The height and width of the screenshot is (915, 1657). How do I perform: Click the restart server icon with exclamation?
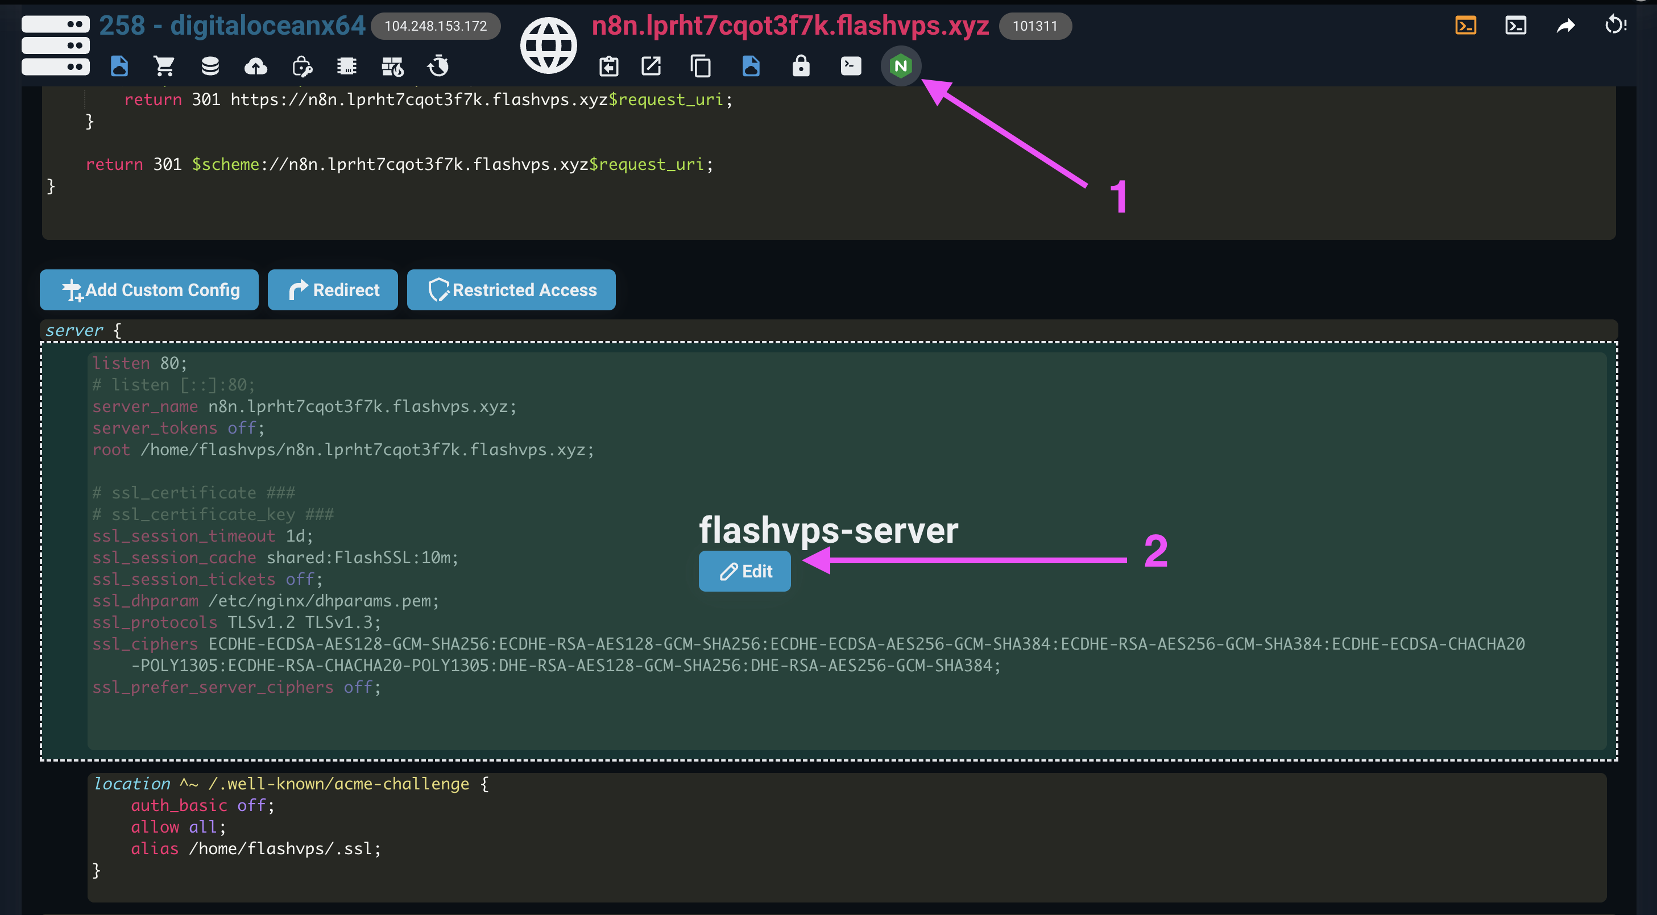[x=1615, y=26]
